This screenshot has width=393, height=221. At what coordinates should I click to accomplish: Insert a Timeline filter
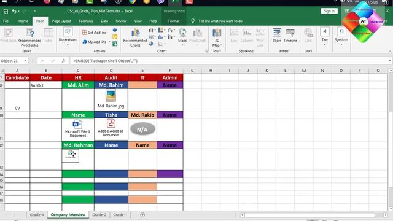point(290,35)
